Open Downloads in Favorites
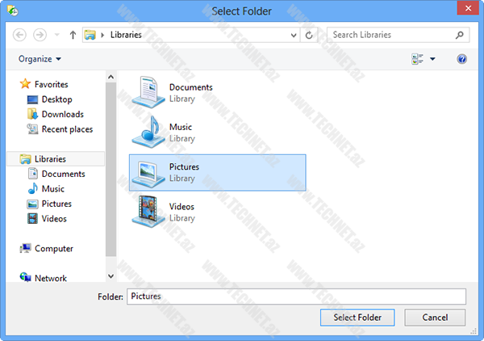Image resolution: width=484 pixels, height=341 pixels. point(63,114)
